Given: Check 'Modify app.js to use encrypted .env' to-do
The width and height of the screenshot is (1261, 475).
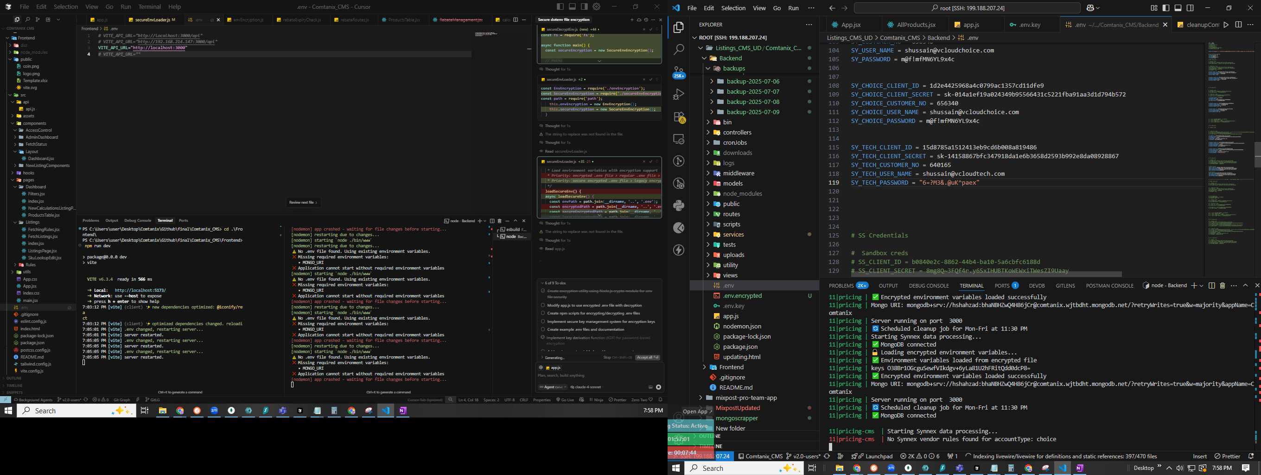Looking at the screenshot, I should point(542,305).
